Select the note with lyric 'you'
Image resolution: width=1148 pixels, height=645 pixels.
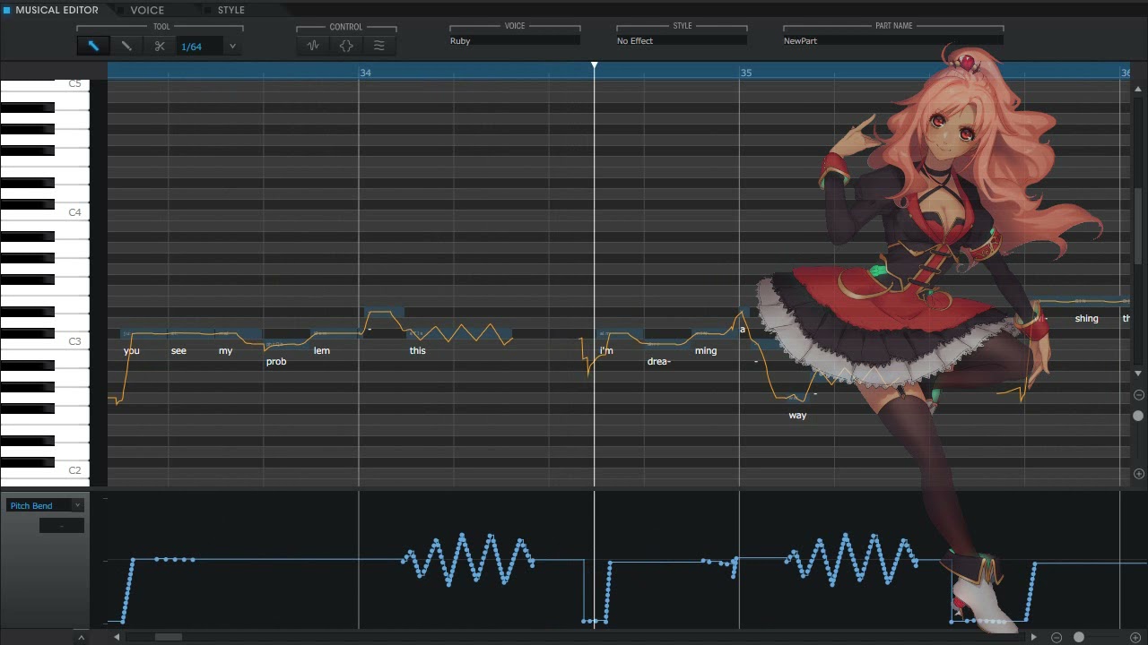(143, 334)
